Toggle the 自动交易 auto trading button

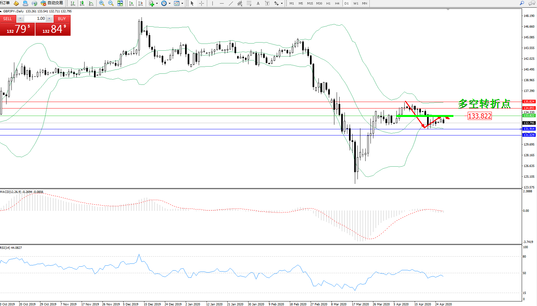(x=52, y=3)
